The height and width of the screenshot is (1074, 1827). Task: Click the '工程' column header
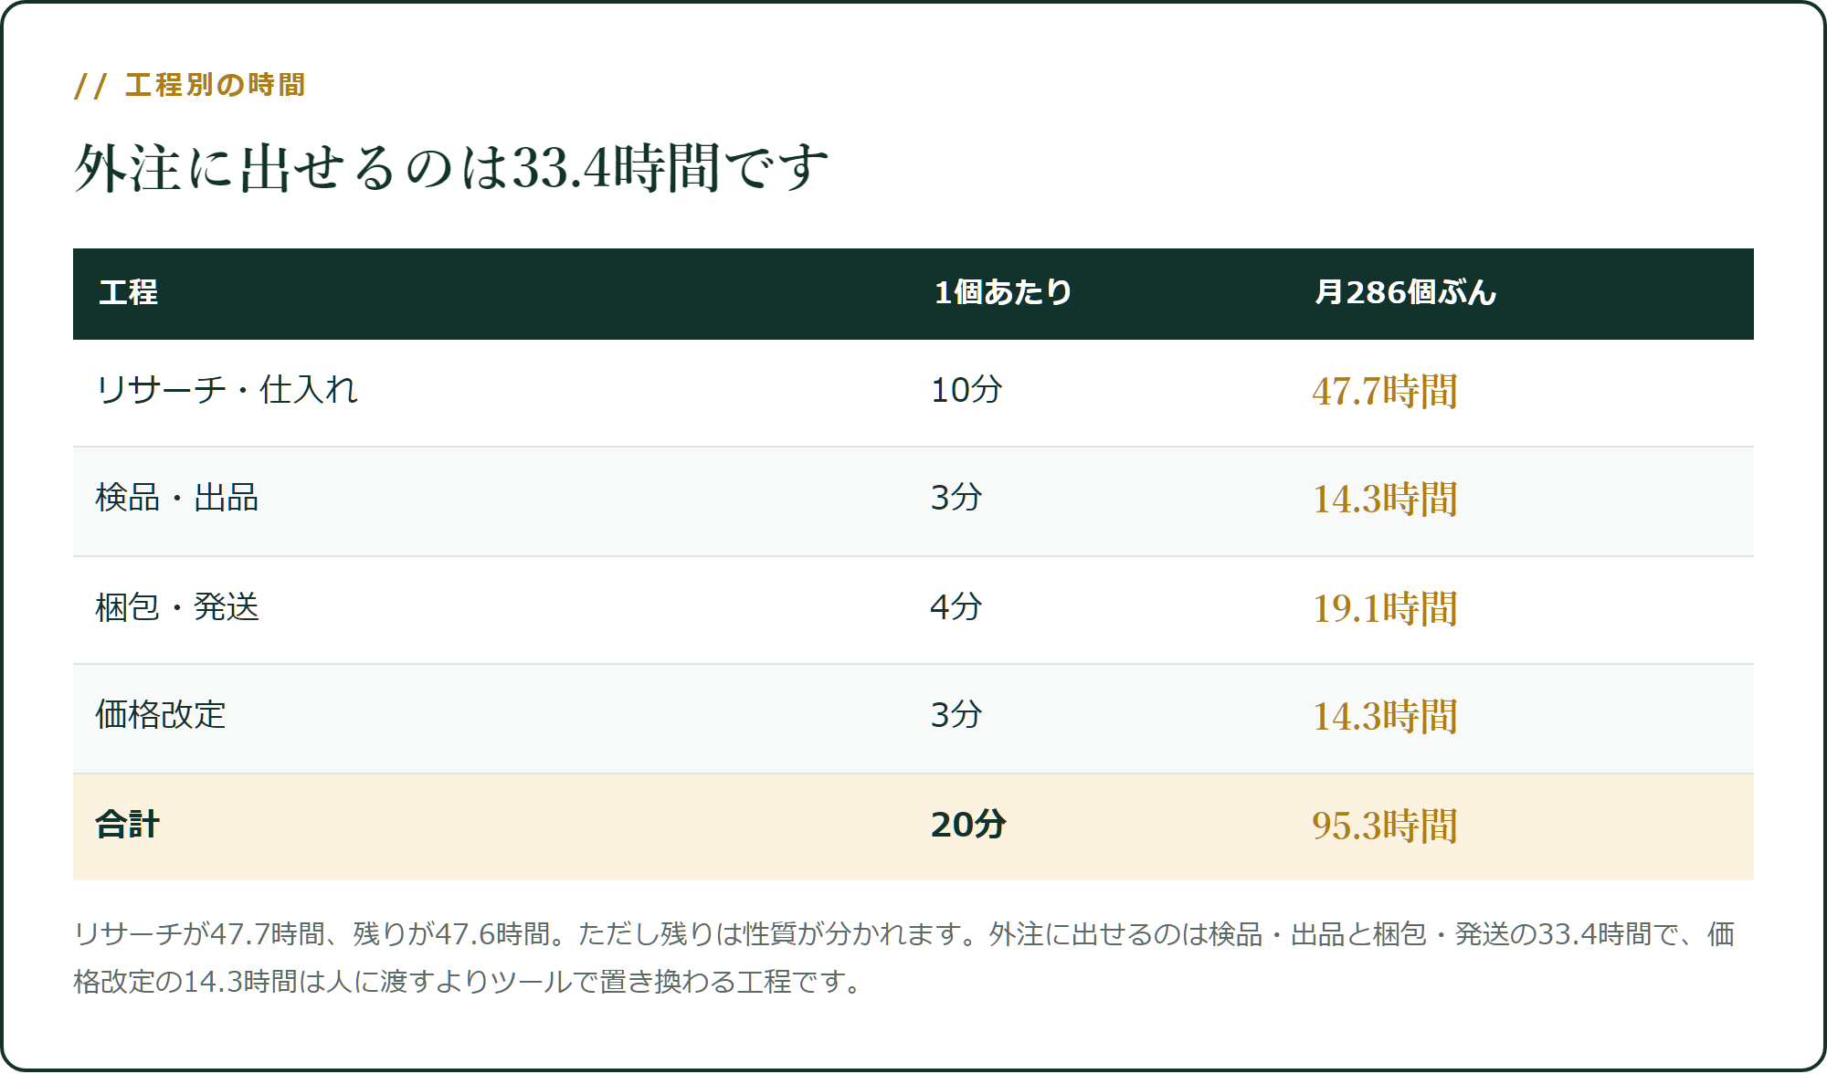(x=128, y=292)
